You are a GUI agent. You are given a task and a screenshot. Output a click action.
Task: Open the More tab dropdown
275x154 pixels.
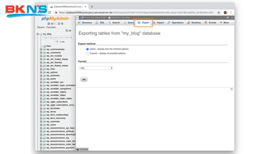pos(224,23)
